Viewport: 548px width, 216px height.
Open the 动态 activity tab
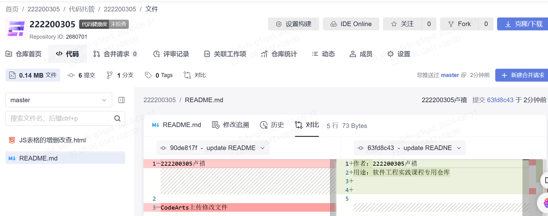pos(323,54)
